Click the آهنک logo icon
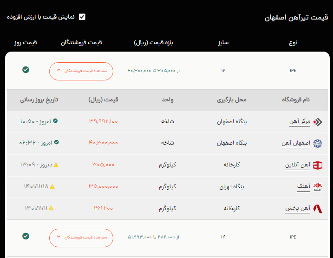The height and width of the screenshot is (258, 333). [x=318, y=187]
